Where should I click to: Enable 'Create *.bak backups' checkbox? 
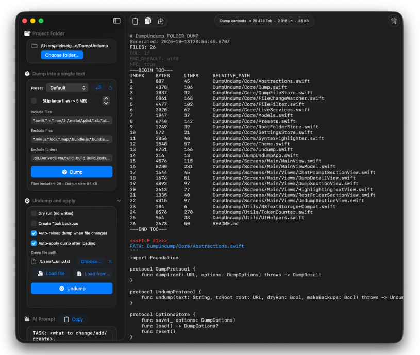[33, 223]
